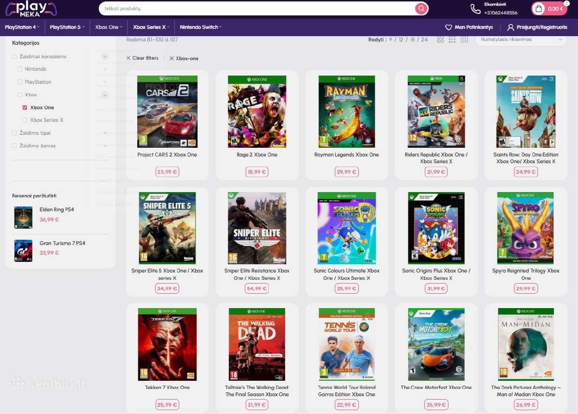Image resolution: width=578 pixels, height=414 pixels.
Task: Check the Xbox parent category checkbox
Action: pos(20,95)
